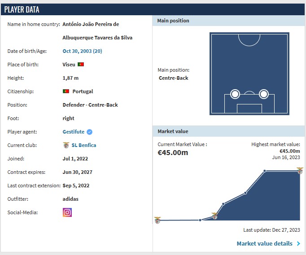Viewport: 306px width, 255px height.
Task: Open the Oct 30, 2003 birth date link
Action: pos(82,51)
